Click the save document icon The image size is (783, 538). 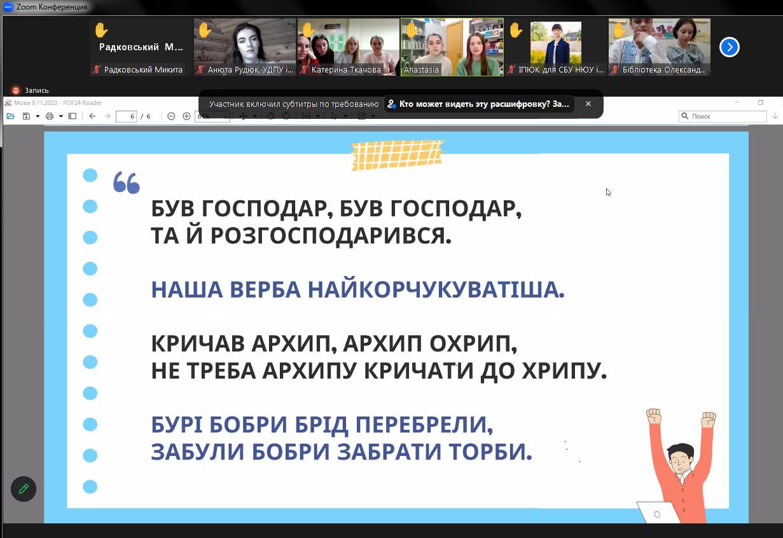(26, 116)
